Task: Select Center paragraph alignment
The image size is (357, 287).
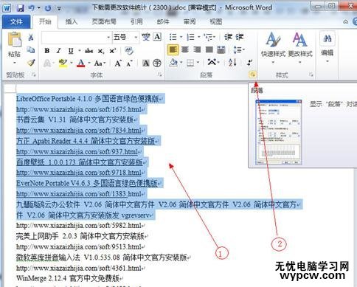Action: (x=185, y=50)
